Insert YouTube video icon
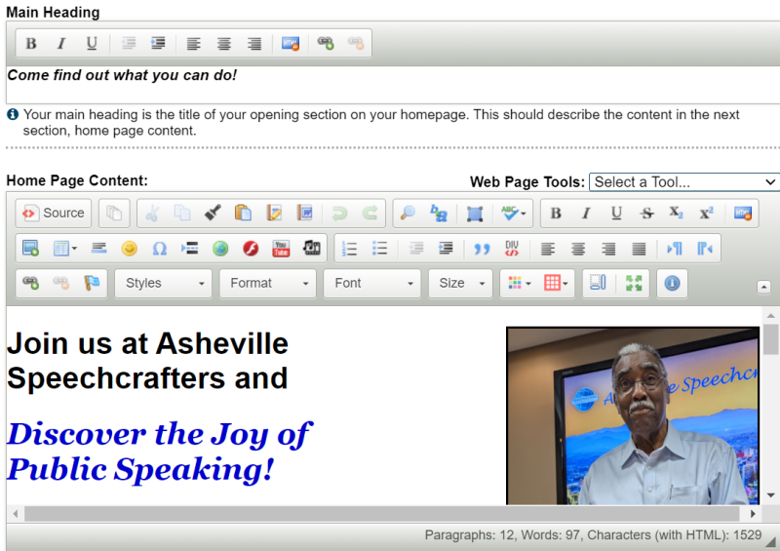Image resolution: width=780 pixels, height=551 pixels. click(x=281, y=248)
